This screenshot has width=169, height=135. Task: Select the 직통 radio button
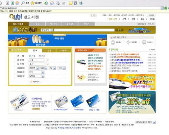click(x=30, y=56)
